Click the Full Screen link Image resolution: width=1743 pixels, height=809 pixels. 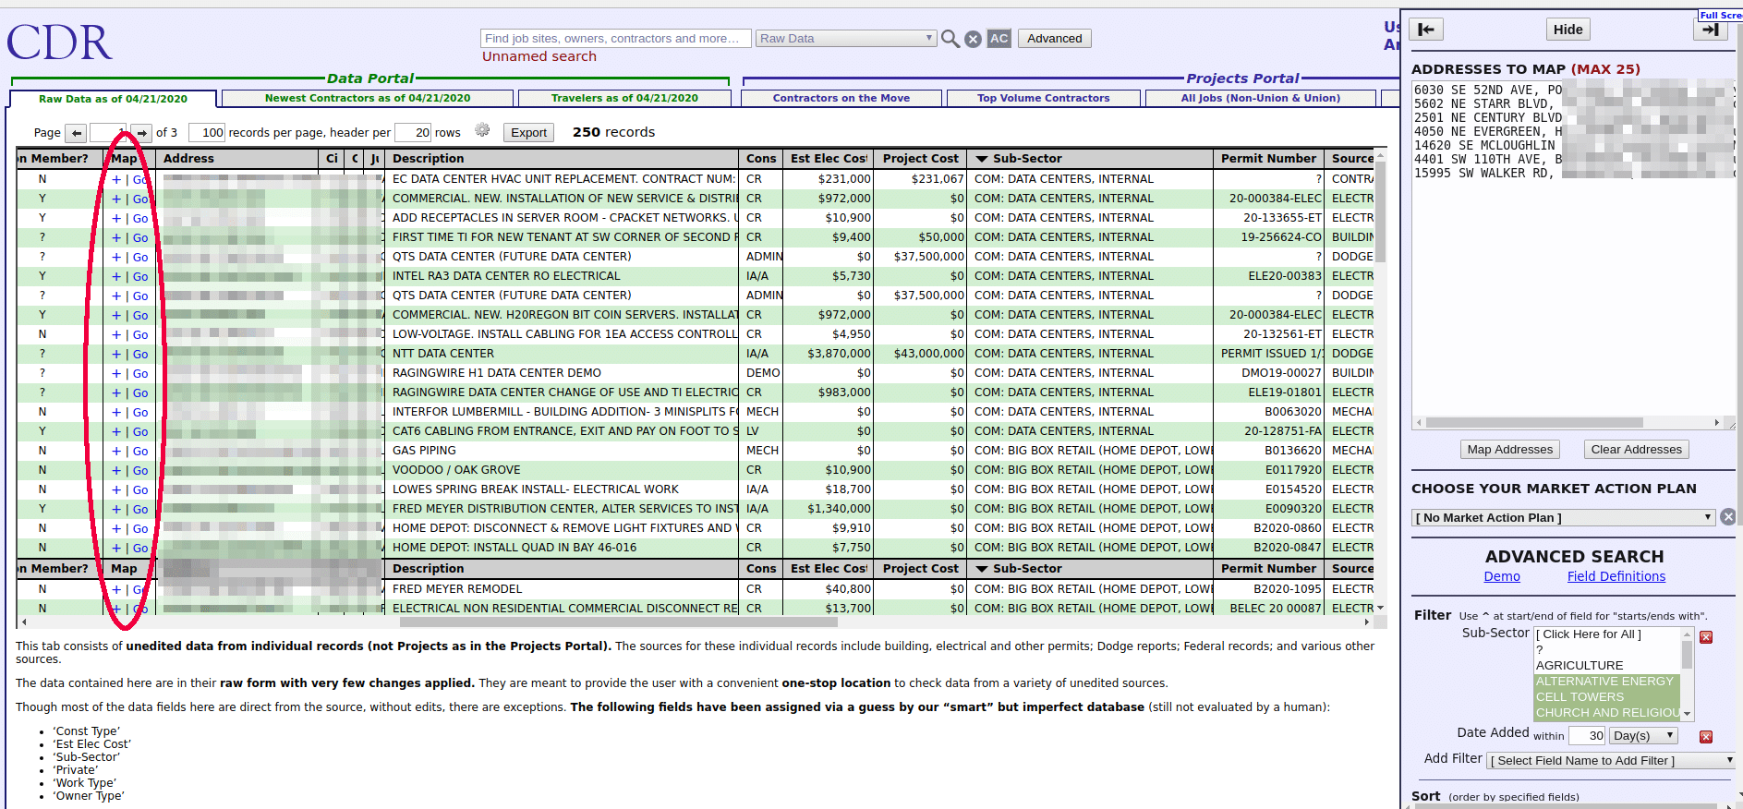point(1721,15)
